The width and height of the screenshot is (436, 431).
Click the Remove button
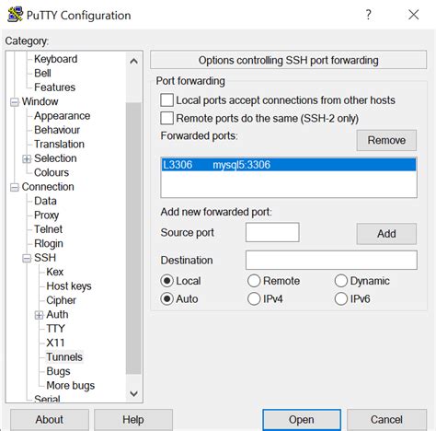(386, 140)
